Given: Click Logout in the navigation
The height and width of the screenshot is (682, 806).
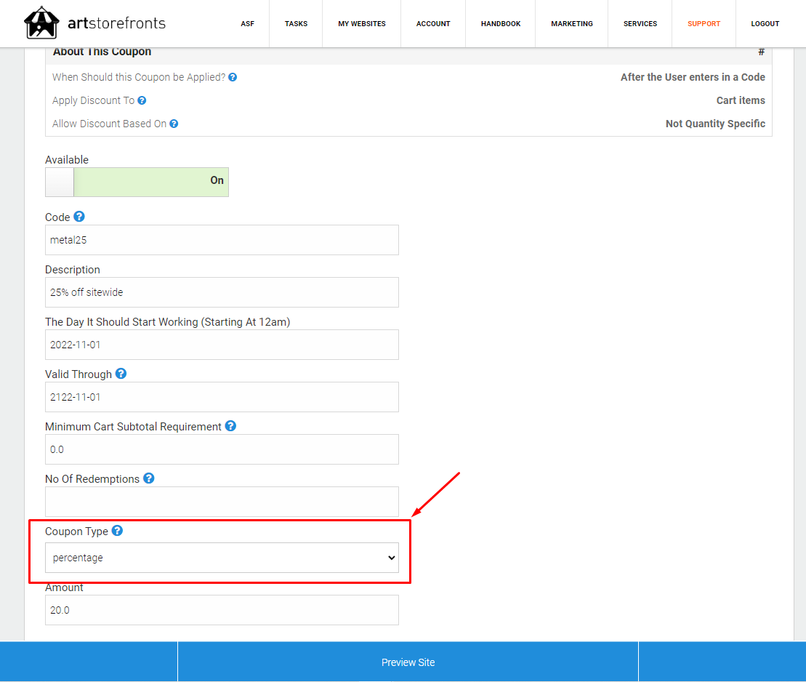Looking at the screenshot, I should tap(765, 24).
